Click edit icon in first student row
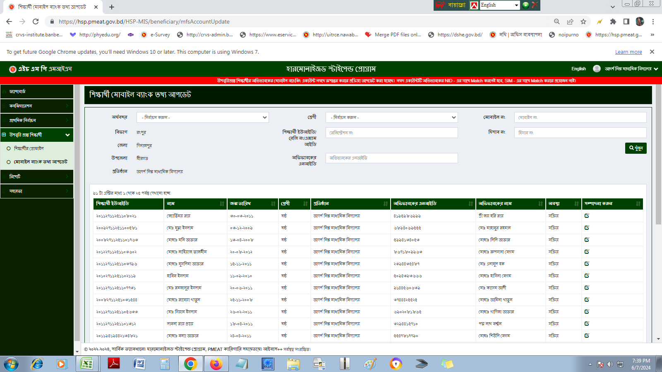 [587, 216]
